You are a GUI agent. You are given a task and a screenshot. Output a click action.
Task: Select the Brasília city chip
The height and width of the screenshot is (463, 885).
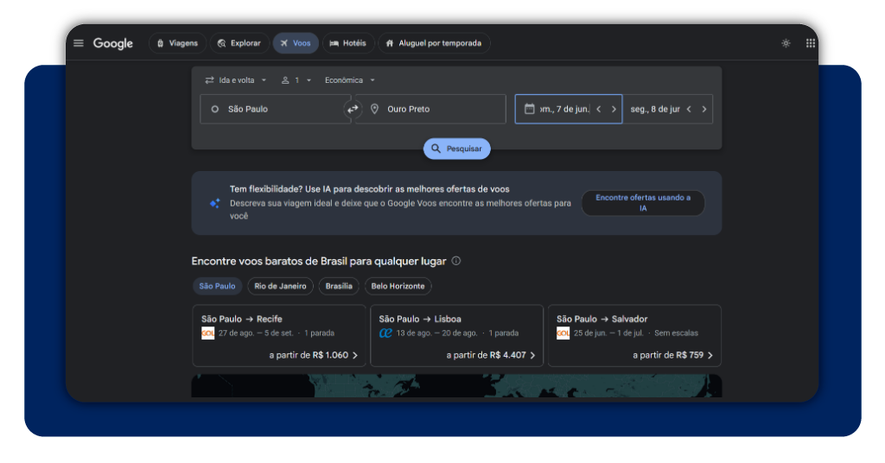tap(339, 287)
